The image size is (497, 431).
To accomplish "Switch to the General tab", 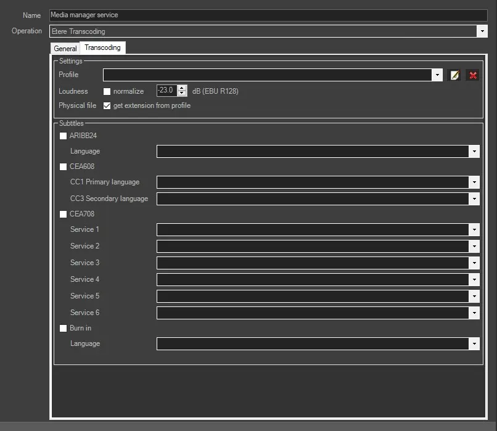I will (x=65, y=49).
